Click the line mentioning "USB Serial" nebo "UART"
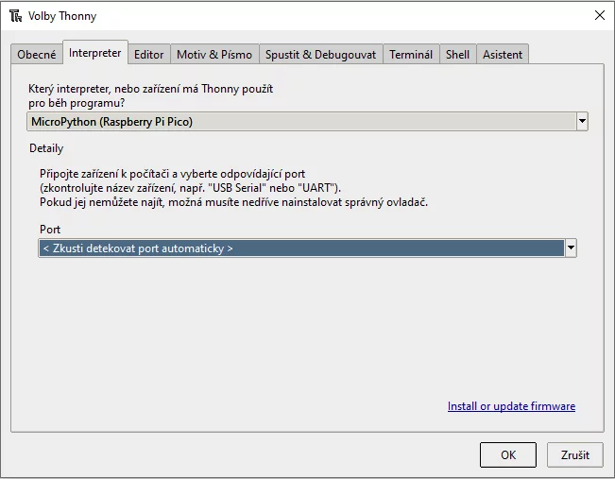The width and height of the screenshot is (615, 479). click(x=190, y=188)
